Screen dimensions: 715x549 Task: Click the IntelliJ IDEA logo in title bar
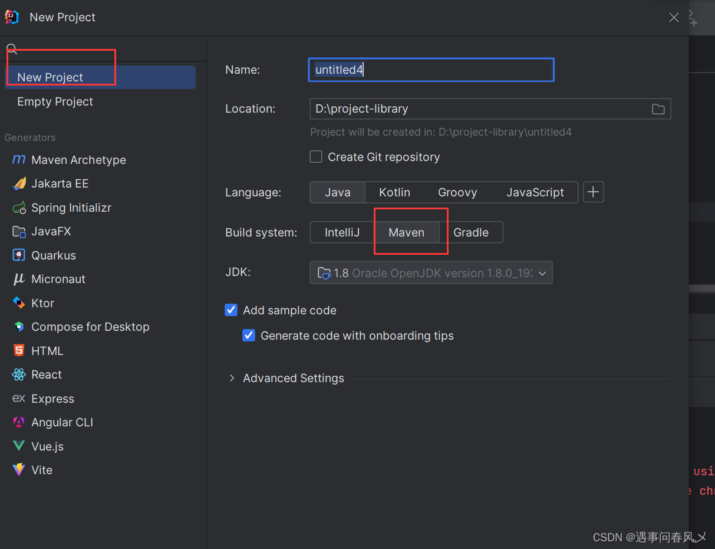pyautogui.click(x=12, y=17)
